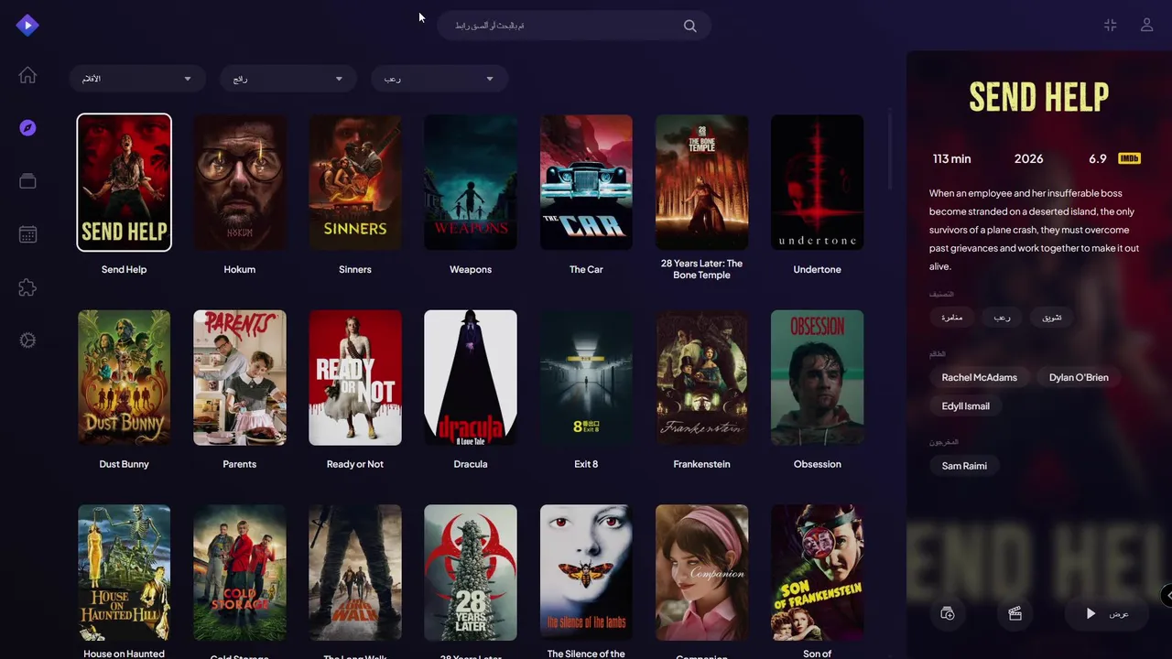Open the Calendar icon in sidebar

pyautogui.click(x=27, y=234)
